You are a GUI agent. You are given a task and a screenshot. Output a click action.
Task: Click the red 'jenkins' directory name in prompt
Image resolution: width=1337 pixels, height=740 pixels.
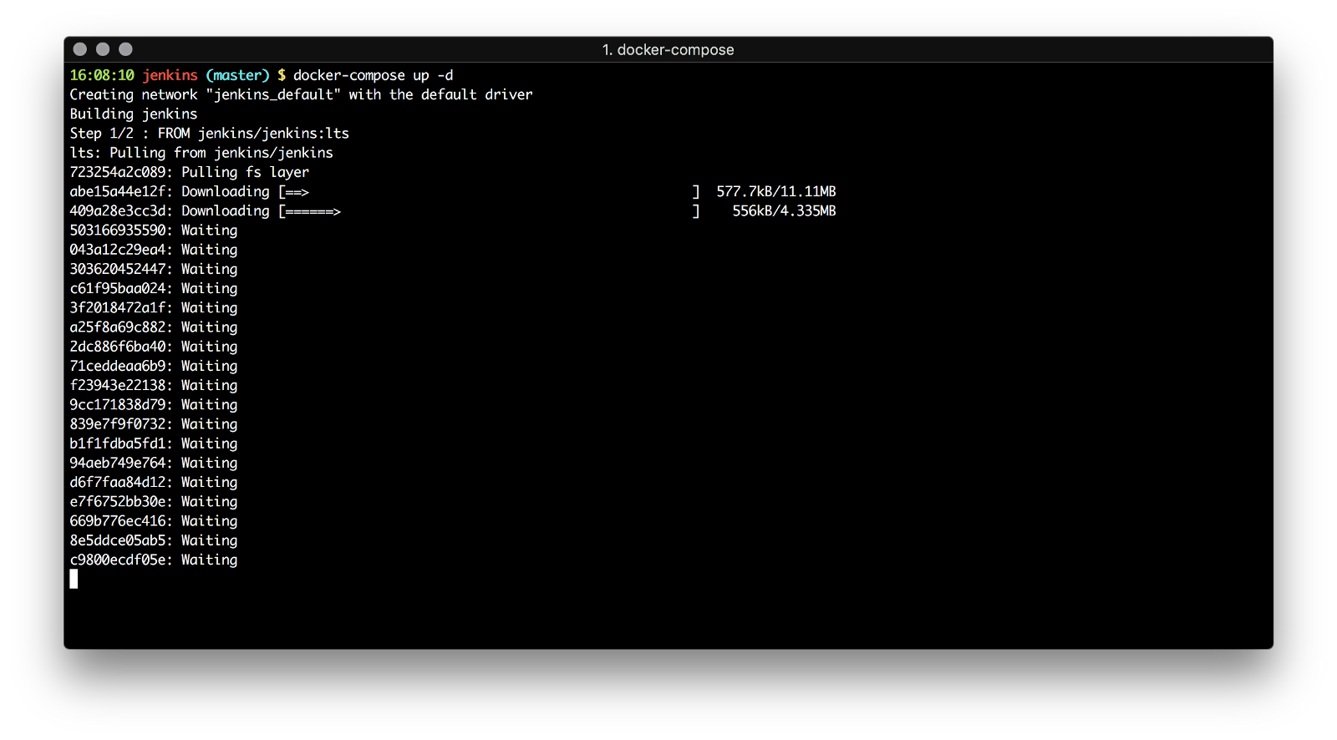point(170,75)
